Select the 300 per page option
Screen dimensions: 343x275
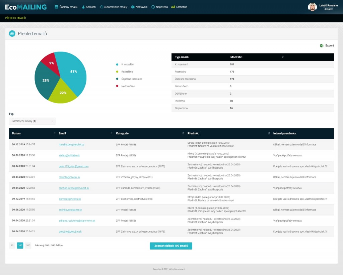[x=28, y=245]
